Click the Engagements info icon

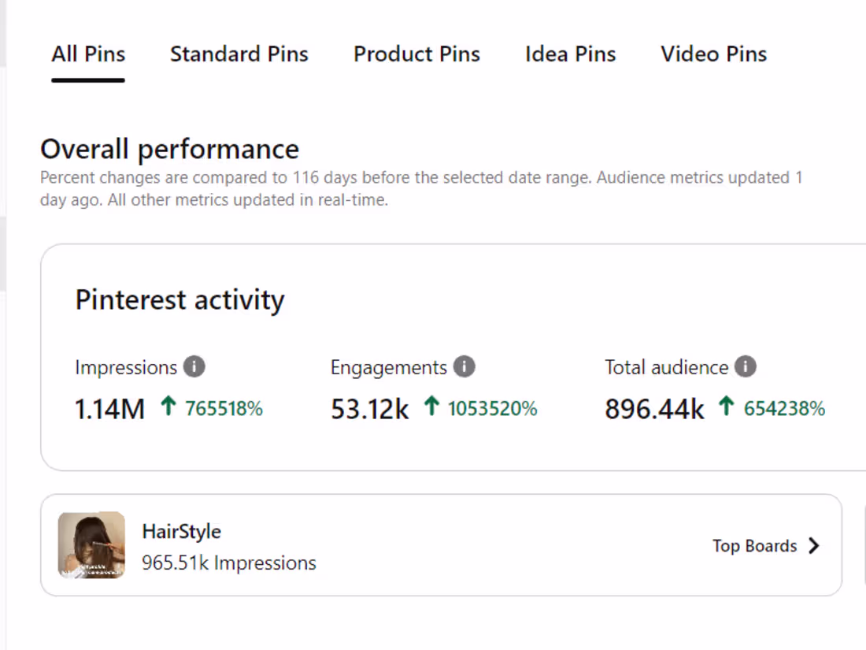(464, 367)
